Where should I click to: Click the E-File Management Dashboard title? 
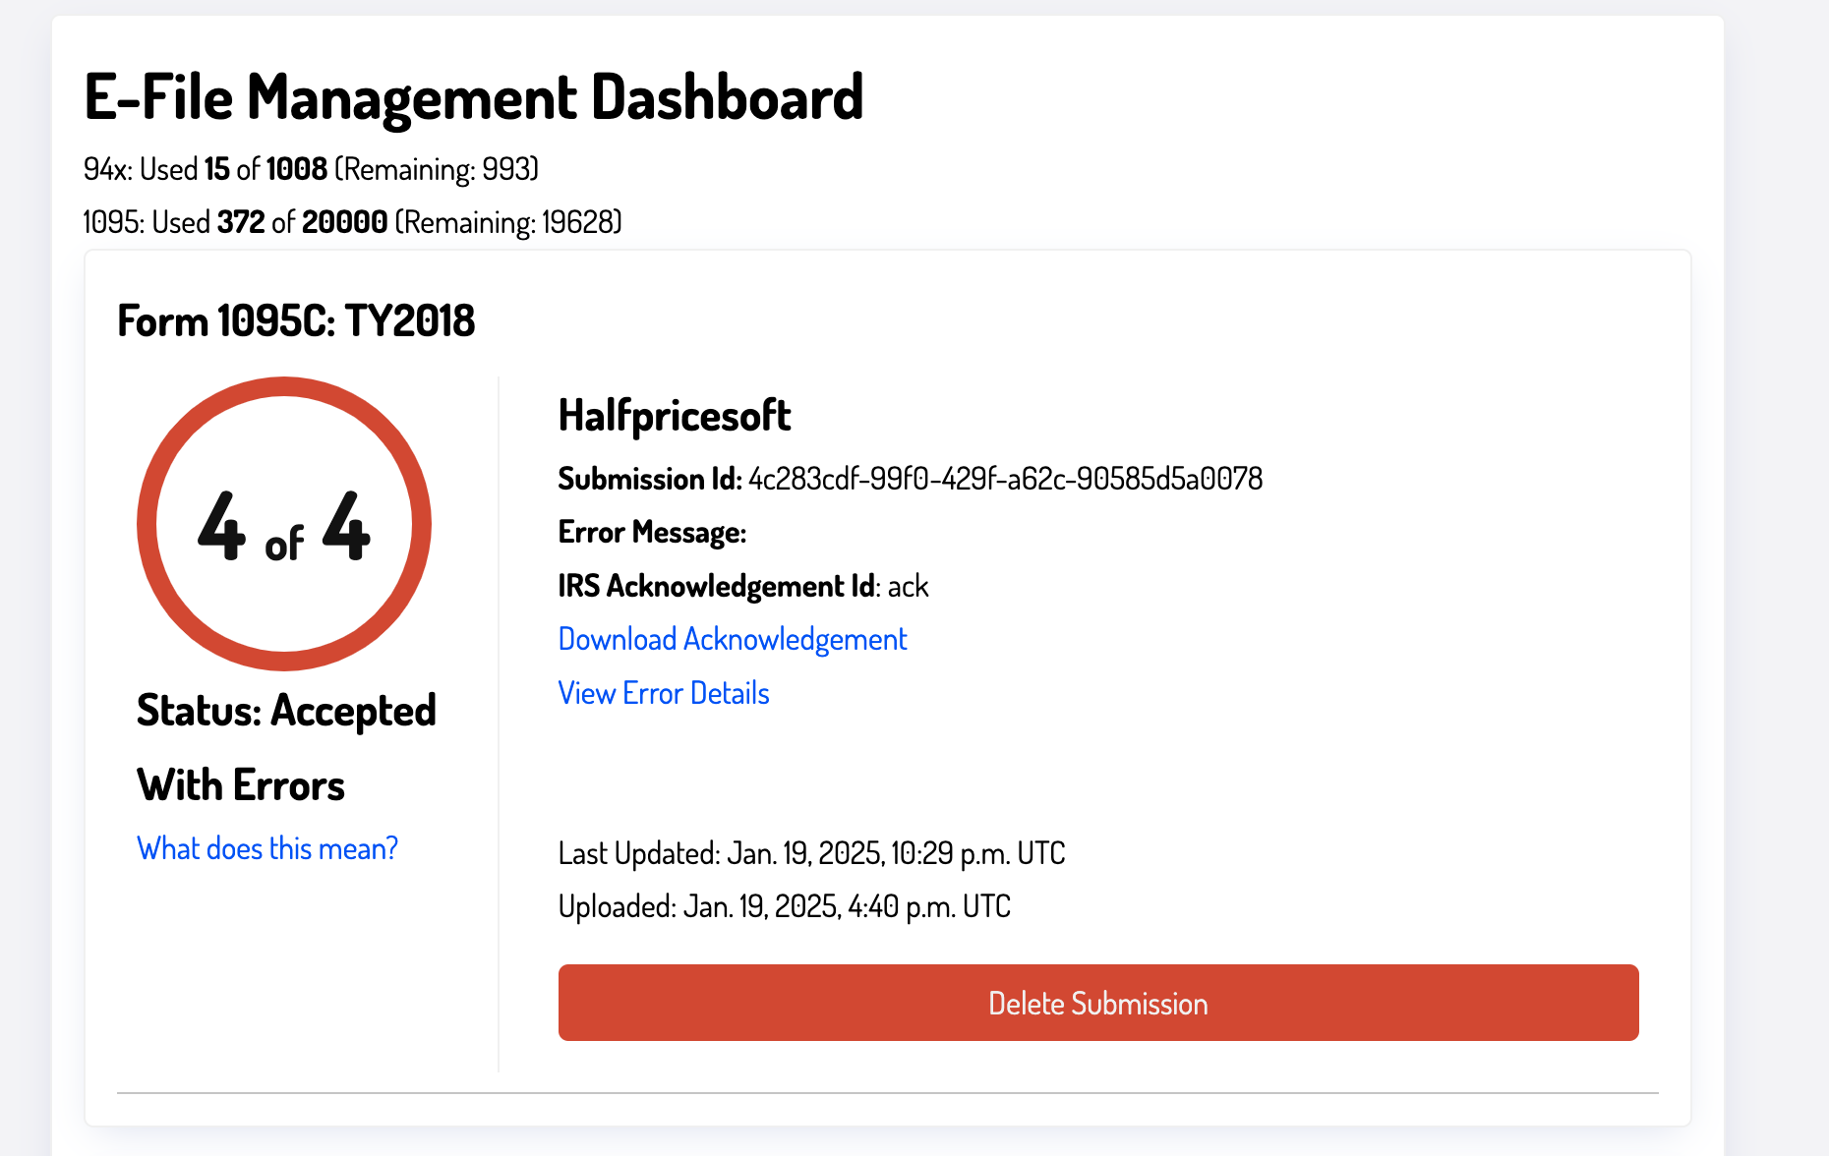(x=474, y=94)
